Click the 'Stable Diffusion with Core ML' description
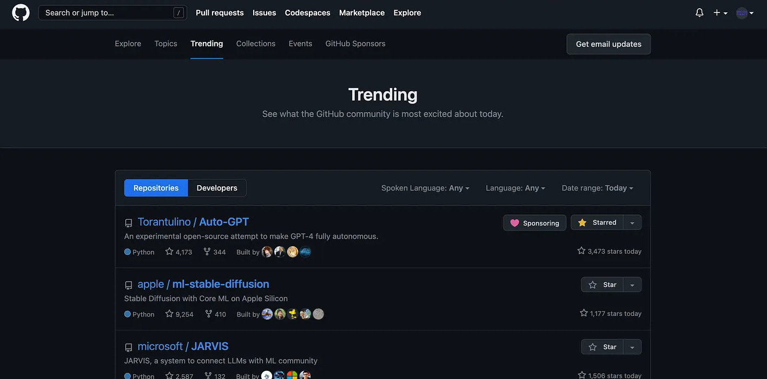The width and height of the screenshot is (767, 379). [206, 299]
